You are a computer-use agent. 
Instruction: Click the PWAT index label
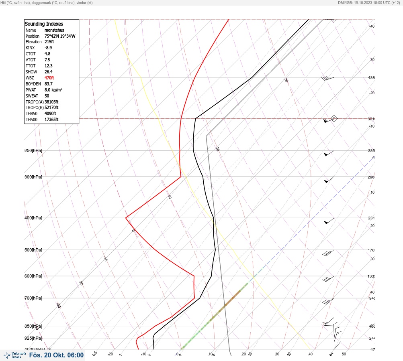click(31, 90)
